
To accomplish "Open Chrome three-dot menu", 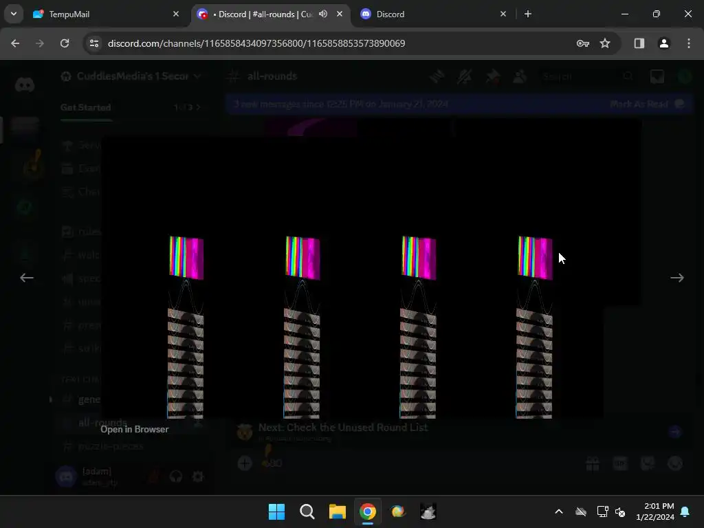I will pyautogui.click(x=689, y=43).
